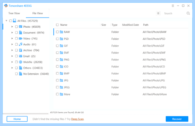Viewport: 195px width, 126px height.
Task: Expand the Email tree node
Action: (12, 56)
